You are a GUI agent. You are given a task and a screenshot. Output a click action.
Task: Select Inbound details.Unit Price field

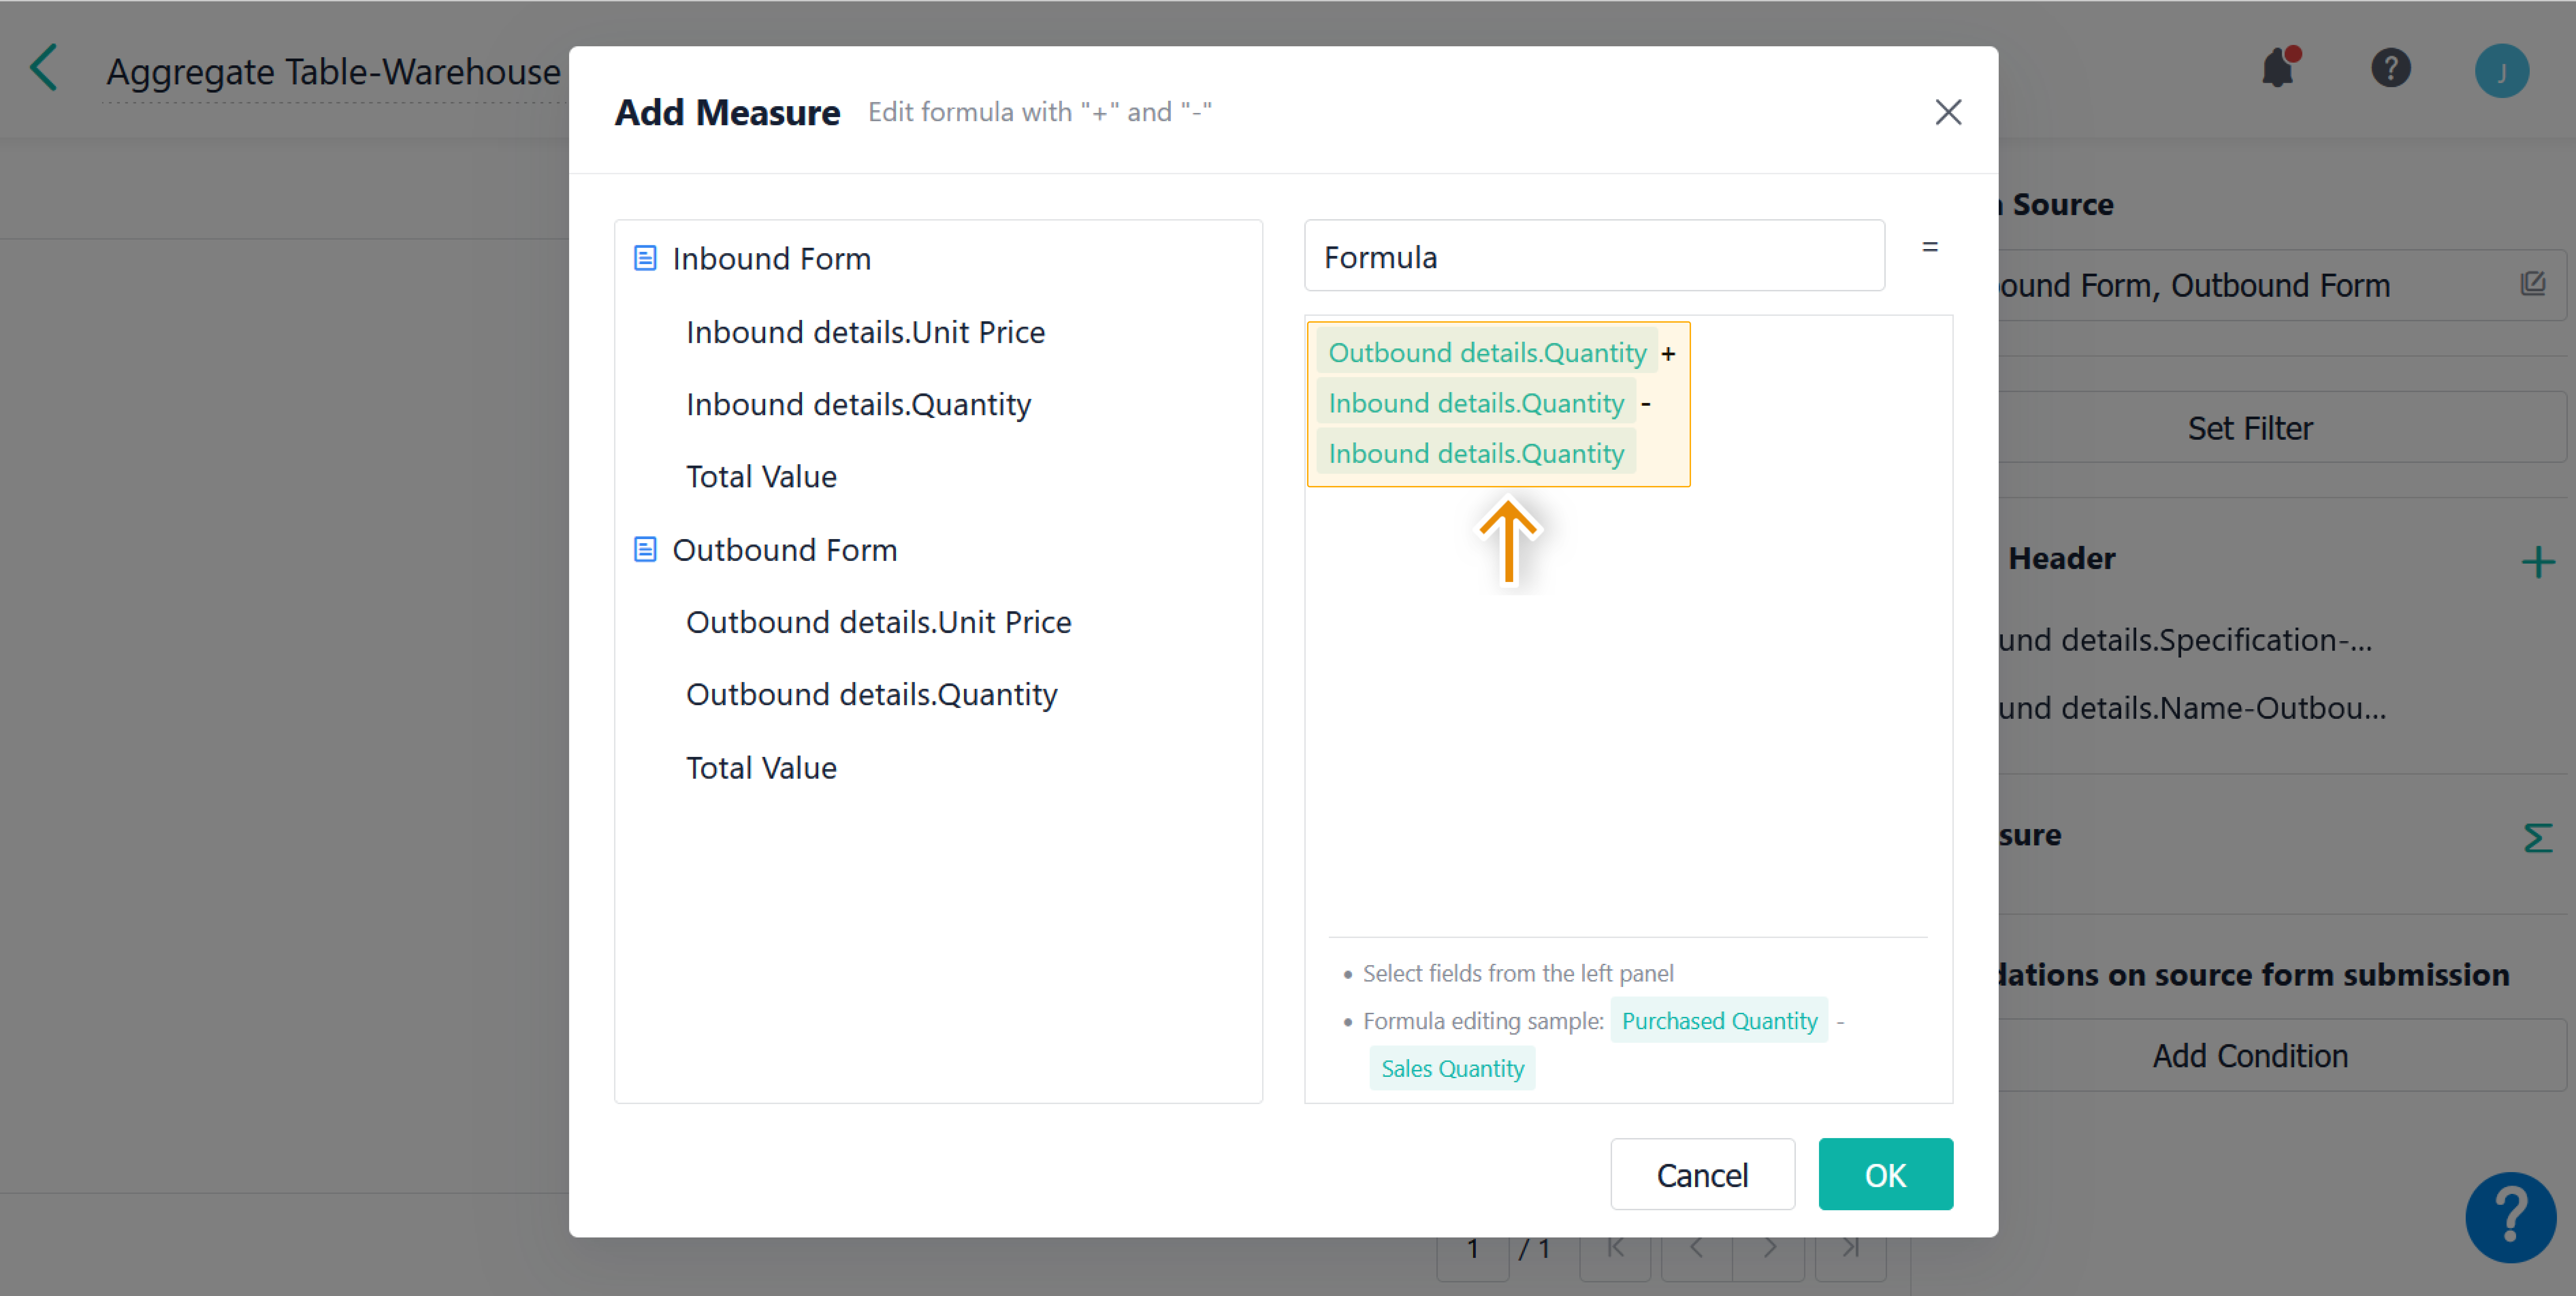tap(865, 332)
